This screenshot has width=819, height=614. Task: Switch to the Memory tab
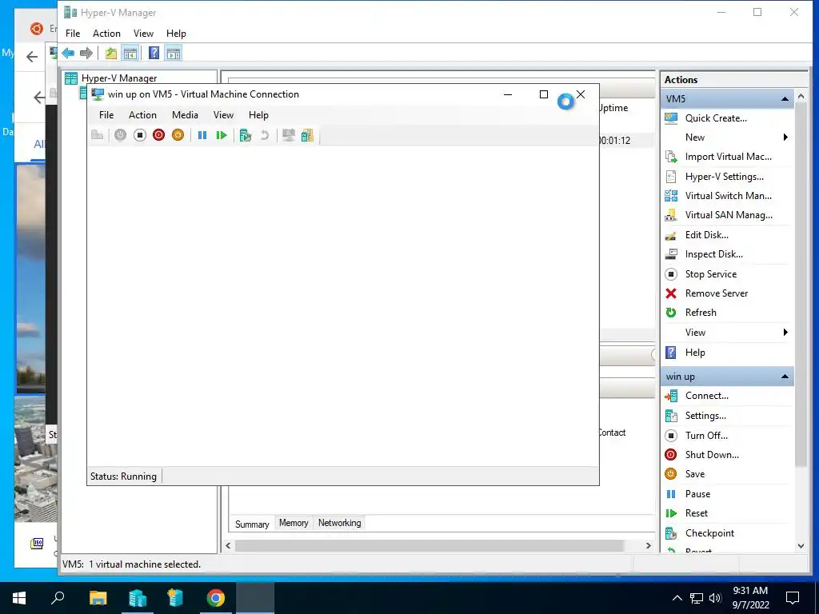click(x=294, y=523)
